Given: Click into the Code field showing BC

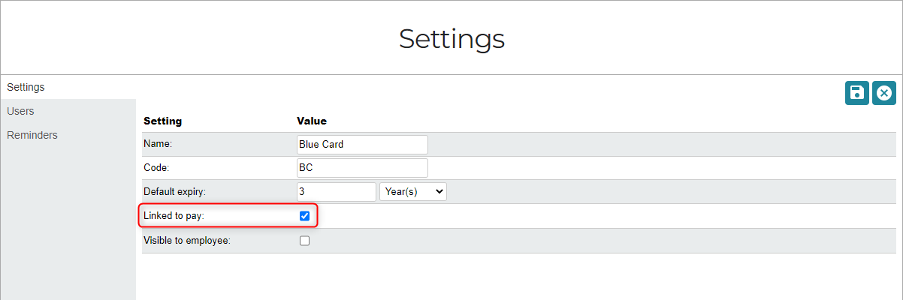Looking at the screenshot, I should pos(362,168).
